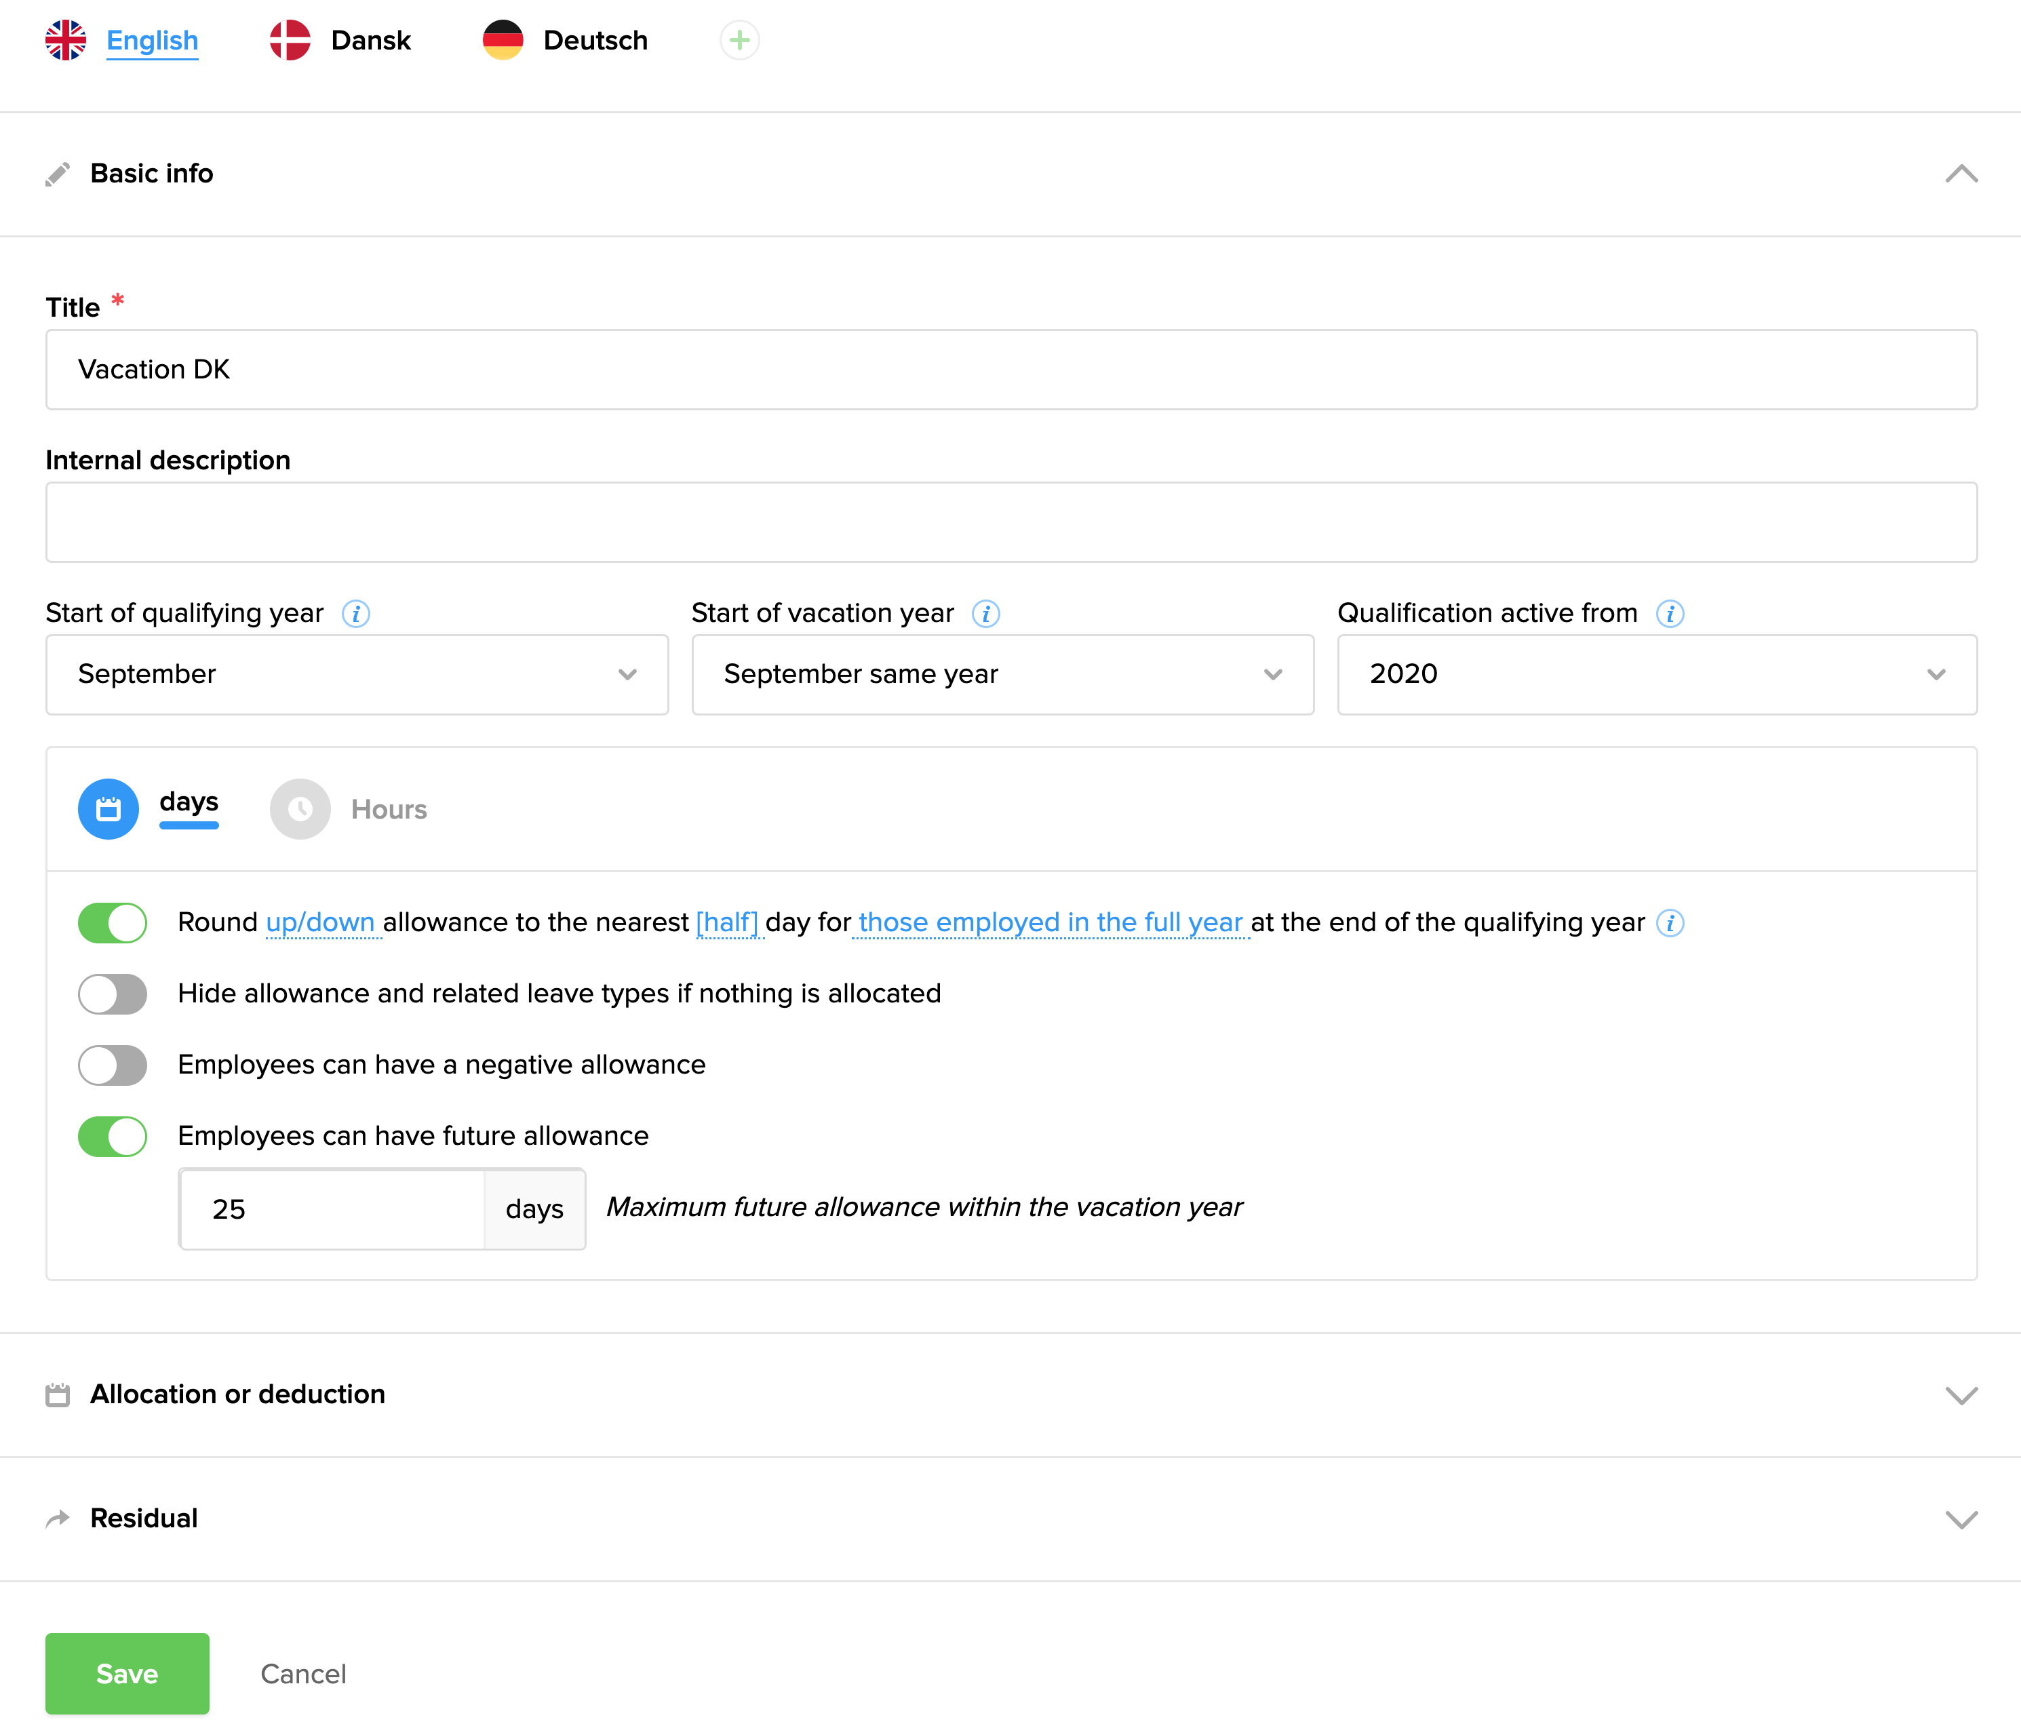The height and width of the screenshot is (1724, 2021).
Task: Click the add language plus icon
Action: click(739, 41)
